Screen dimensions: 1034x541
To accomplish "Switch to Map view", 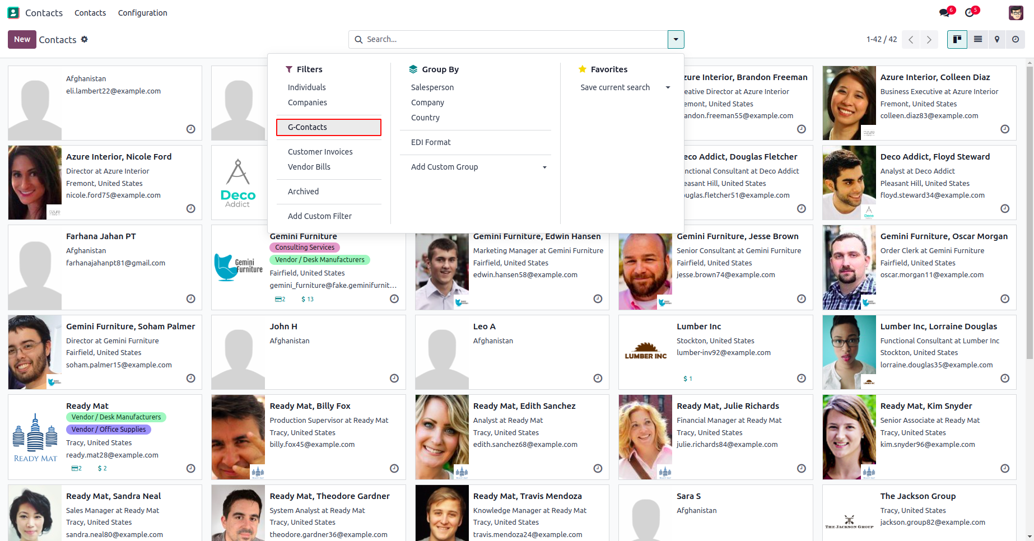I will [996, 39].
